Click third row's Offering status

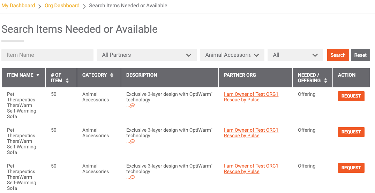307,166
